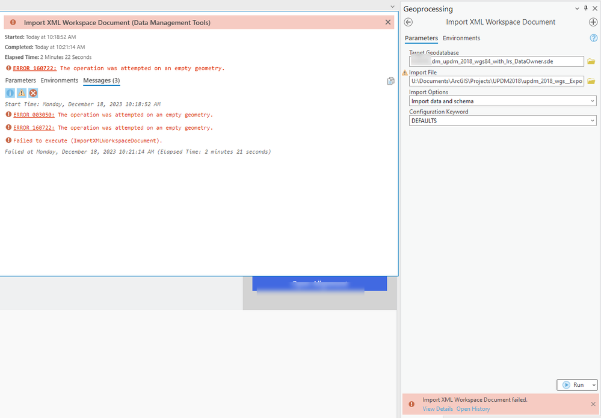Close the Import XML Workspace Document error banner
The height and width of the screenshot is (418, 601).
click(388, 22)
